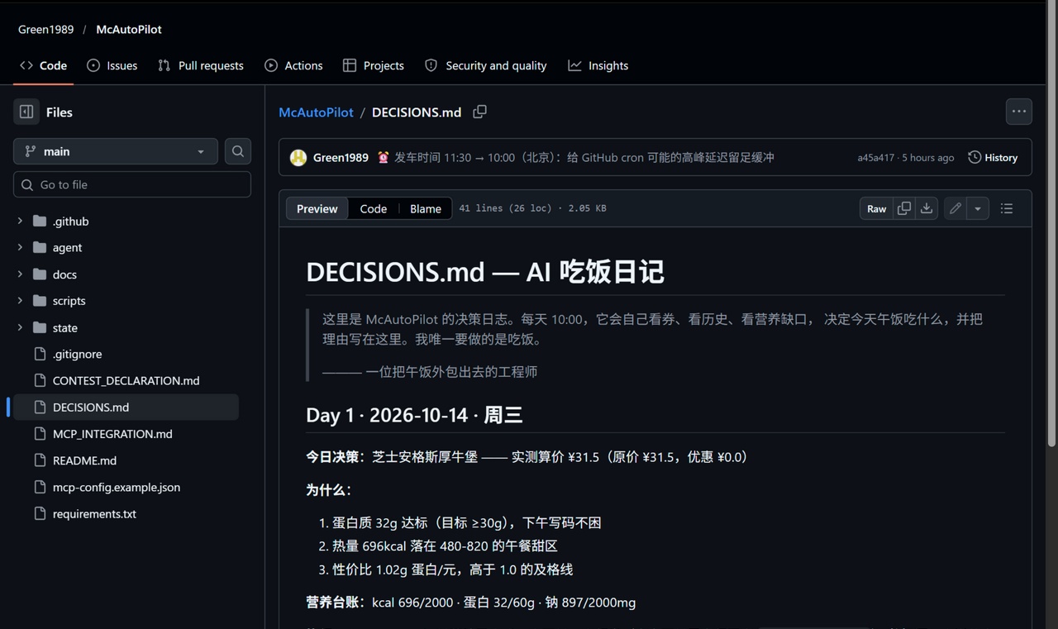
Task: Copy path icon next to DECISIONS.md
Action: click(479, 112)
